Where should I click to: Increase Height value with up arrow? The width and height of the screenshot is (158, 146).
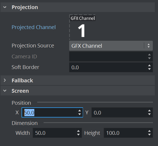pos(149,131)
